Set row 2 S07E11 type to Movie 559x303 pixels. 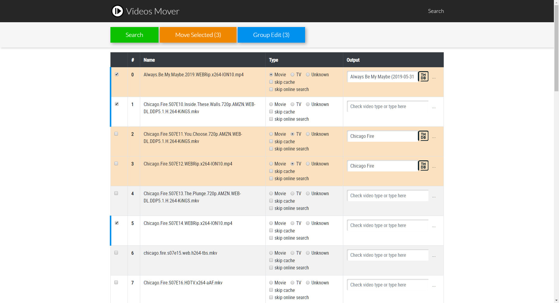tap(271, 134)
